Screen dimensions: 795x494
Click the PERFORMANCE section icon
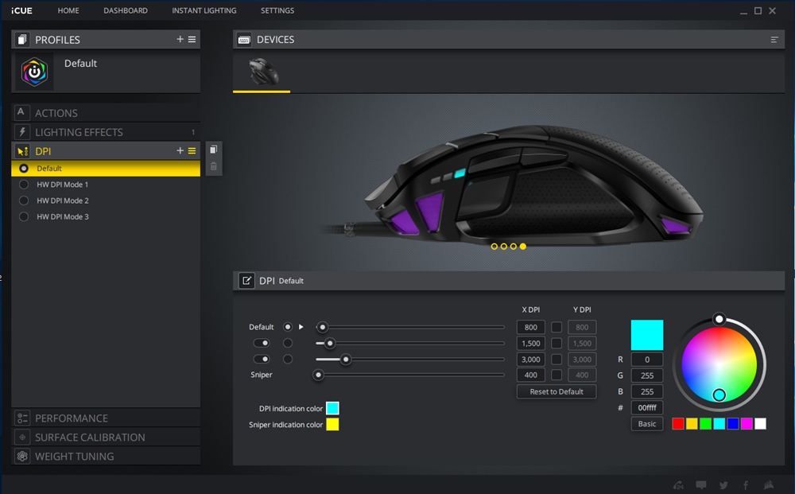click(x=21, y=418)
